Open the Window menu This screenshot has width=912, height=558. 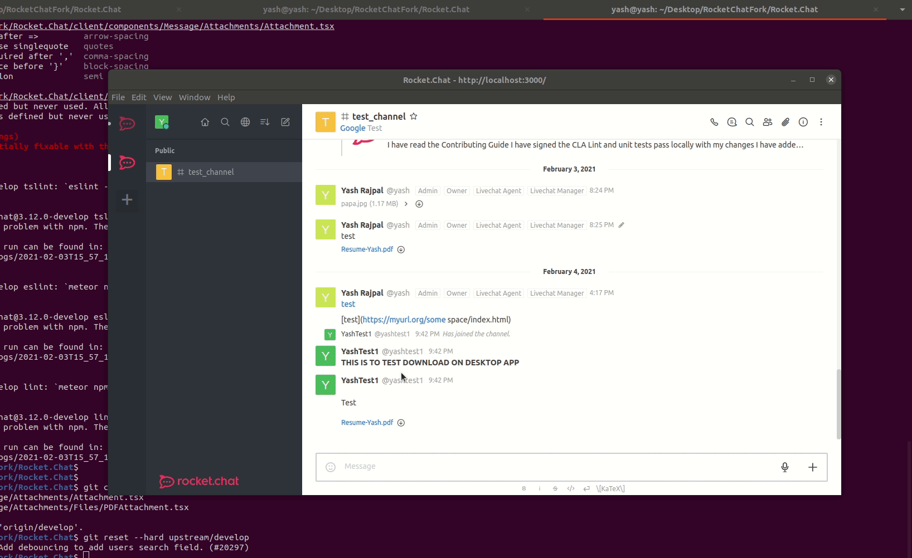[x=195, y=97]
